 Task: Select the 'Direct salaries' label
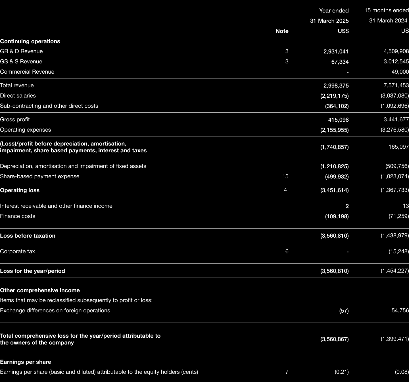(x=18, y=96)
